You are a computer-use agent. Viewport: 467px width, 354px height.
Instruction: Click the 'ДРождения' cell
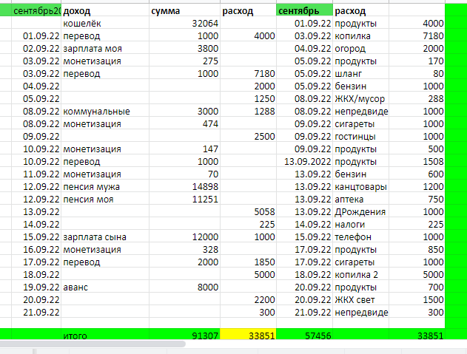[360, 212]
